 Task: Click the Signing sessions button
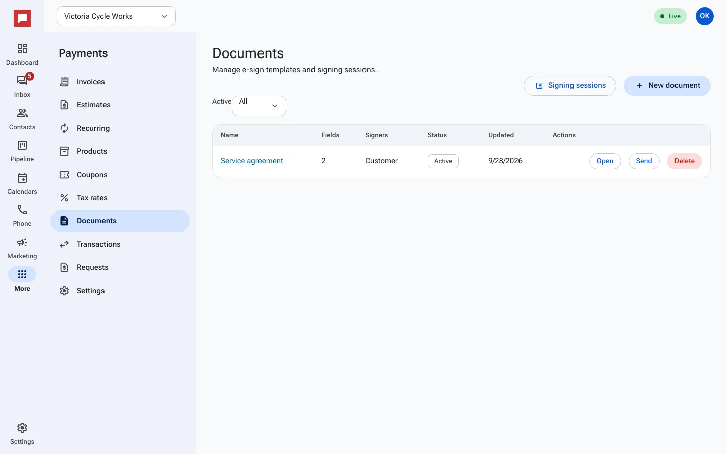(x=570, y=86)
